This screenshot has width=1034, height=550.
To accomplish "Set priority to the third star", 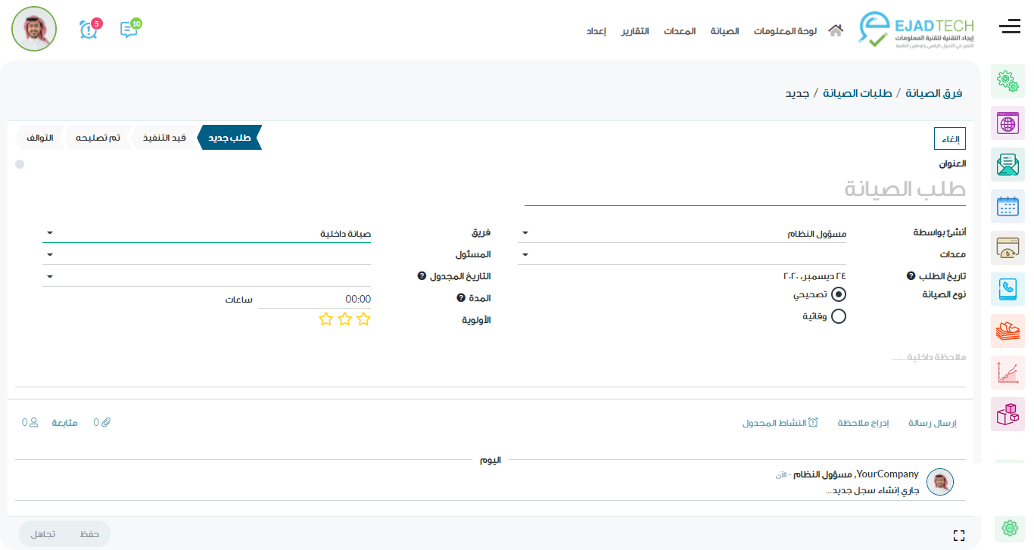I will click(326, 319).
